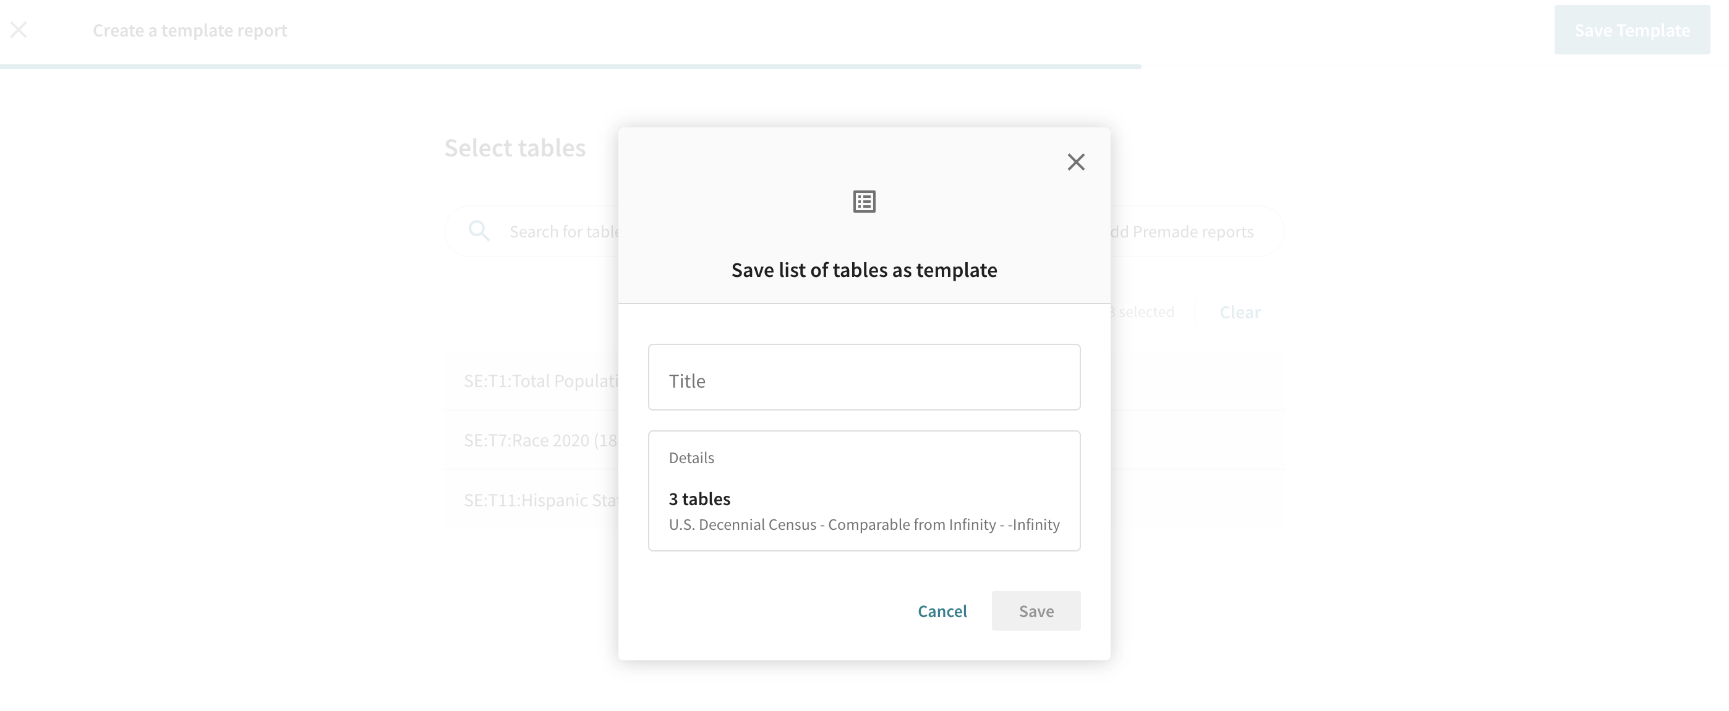The width and height of the screenshot is (1729, 711).
Task: Click the search magnifier icon
Action: point(479,231)
